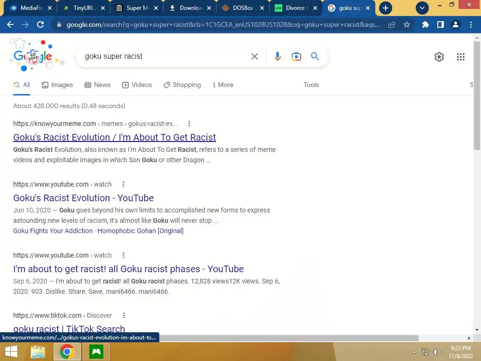
Task: Expand the More search filters
Action: tap(223, 85)
